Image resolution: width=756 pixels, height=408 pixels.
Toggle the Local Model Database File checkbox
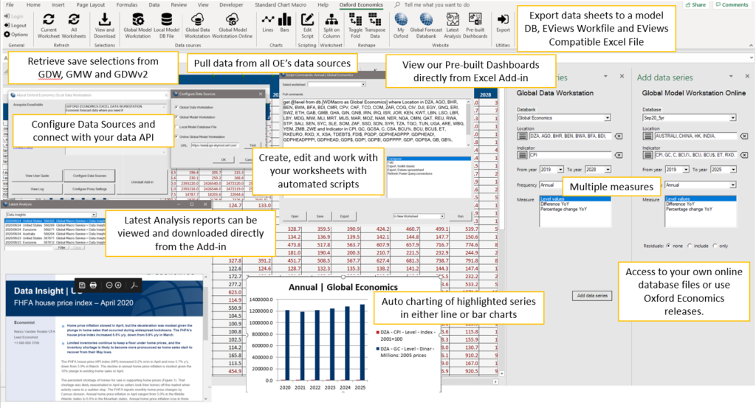175,126
